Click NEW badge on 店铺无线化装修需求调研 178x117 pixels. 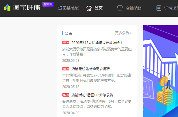click(66, 69)
